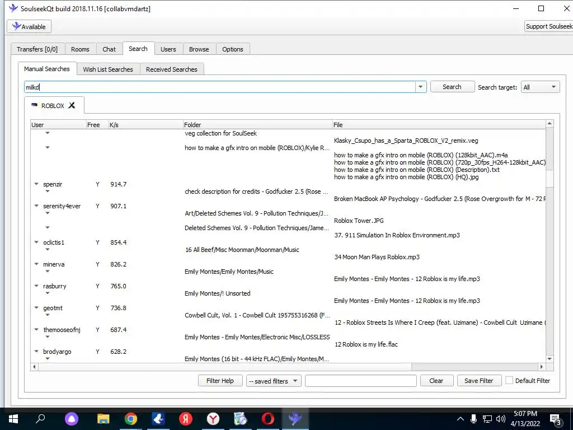Click the Clear filter button
Image resolution: width=573 pixels, height=430 pixels.
point(436,381)
